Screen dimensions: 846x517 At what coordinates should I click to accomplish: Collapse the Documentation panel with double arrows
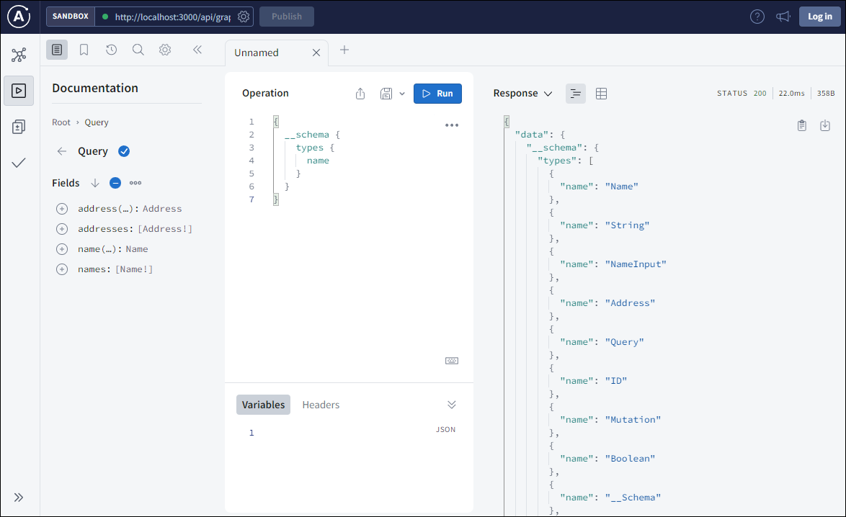197,50
